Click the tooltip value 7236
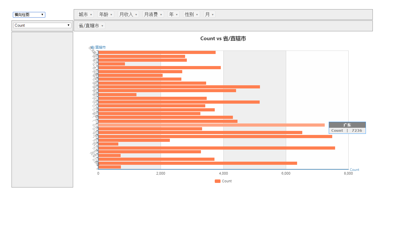 (357, 131)
